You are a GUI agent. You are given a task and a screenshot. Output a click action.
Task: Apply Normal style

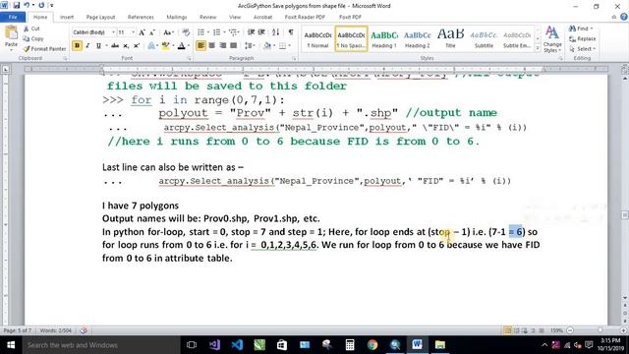point(317,39)
